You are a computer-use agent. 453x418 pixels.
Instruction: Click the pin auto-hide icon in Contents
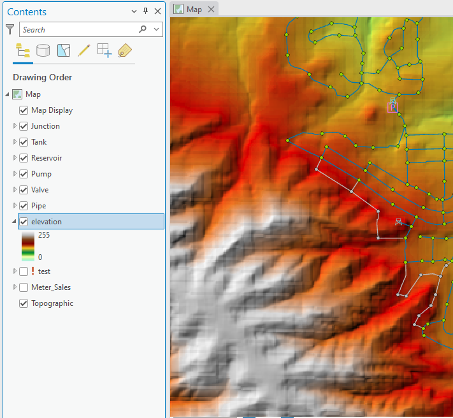tap(146, 11)
